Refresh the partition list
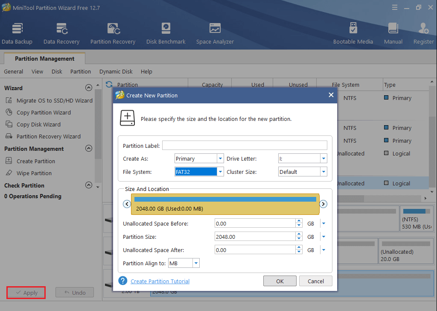Screen dimensions: 437x311 pyautogui.click(x=109, y=84)
